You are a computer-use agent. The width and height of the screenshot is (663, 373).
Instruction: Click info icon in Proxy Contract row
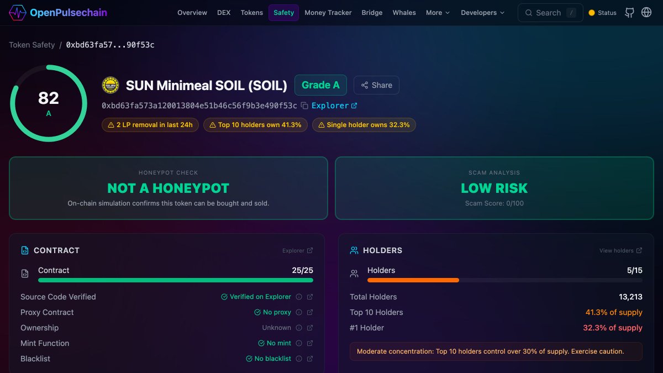(299, 312)
